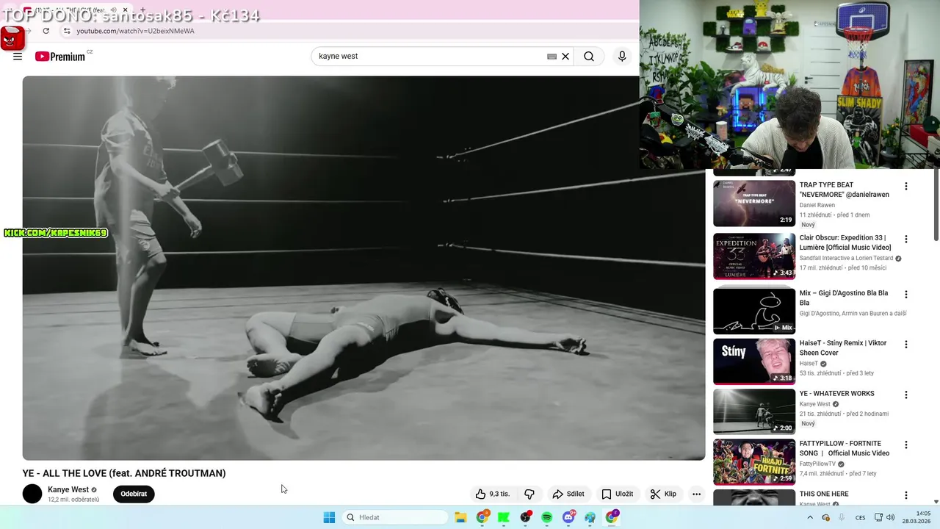
Task: Click the playing video to pause it
Action: (364, 268)
